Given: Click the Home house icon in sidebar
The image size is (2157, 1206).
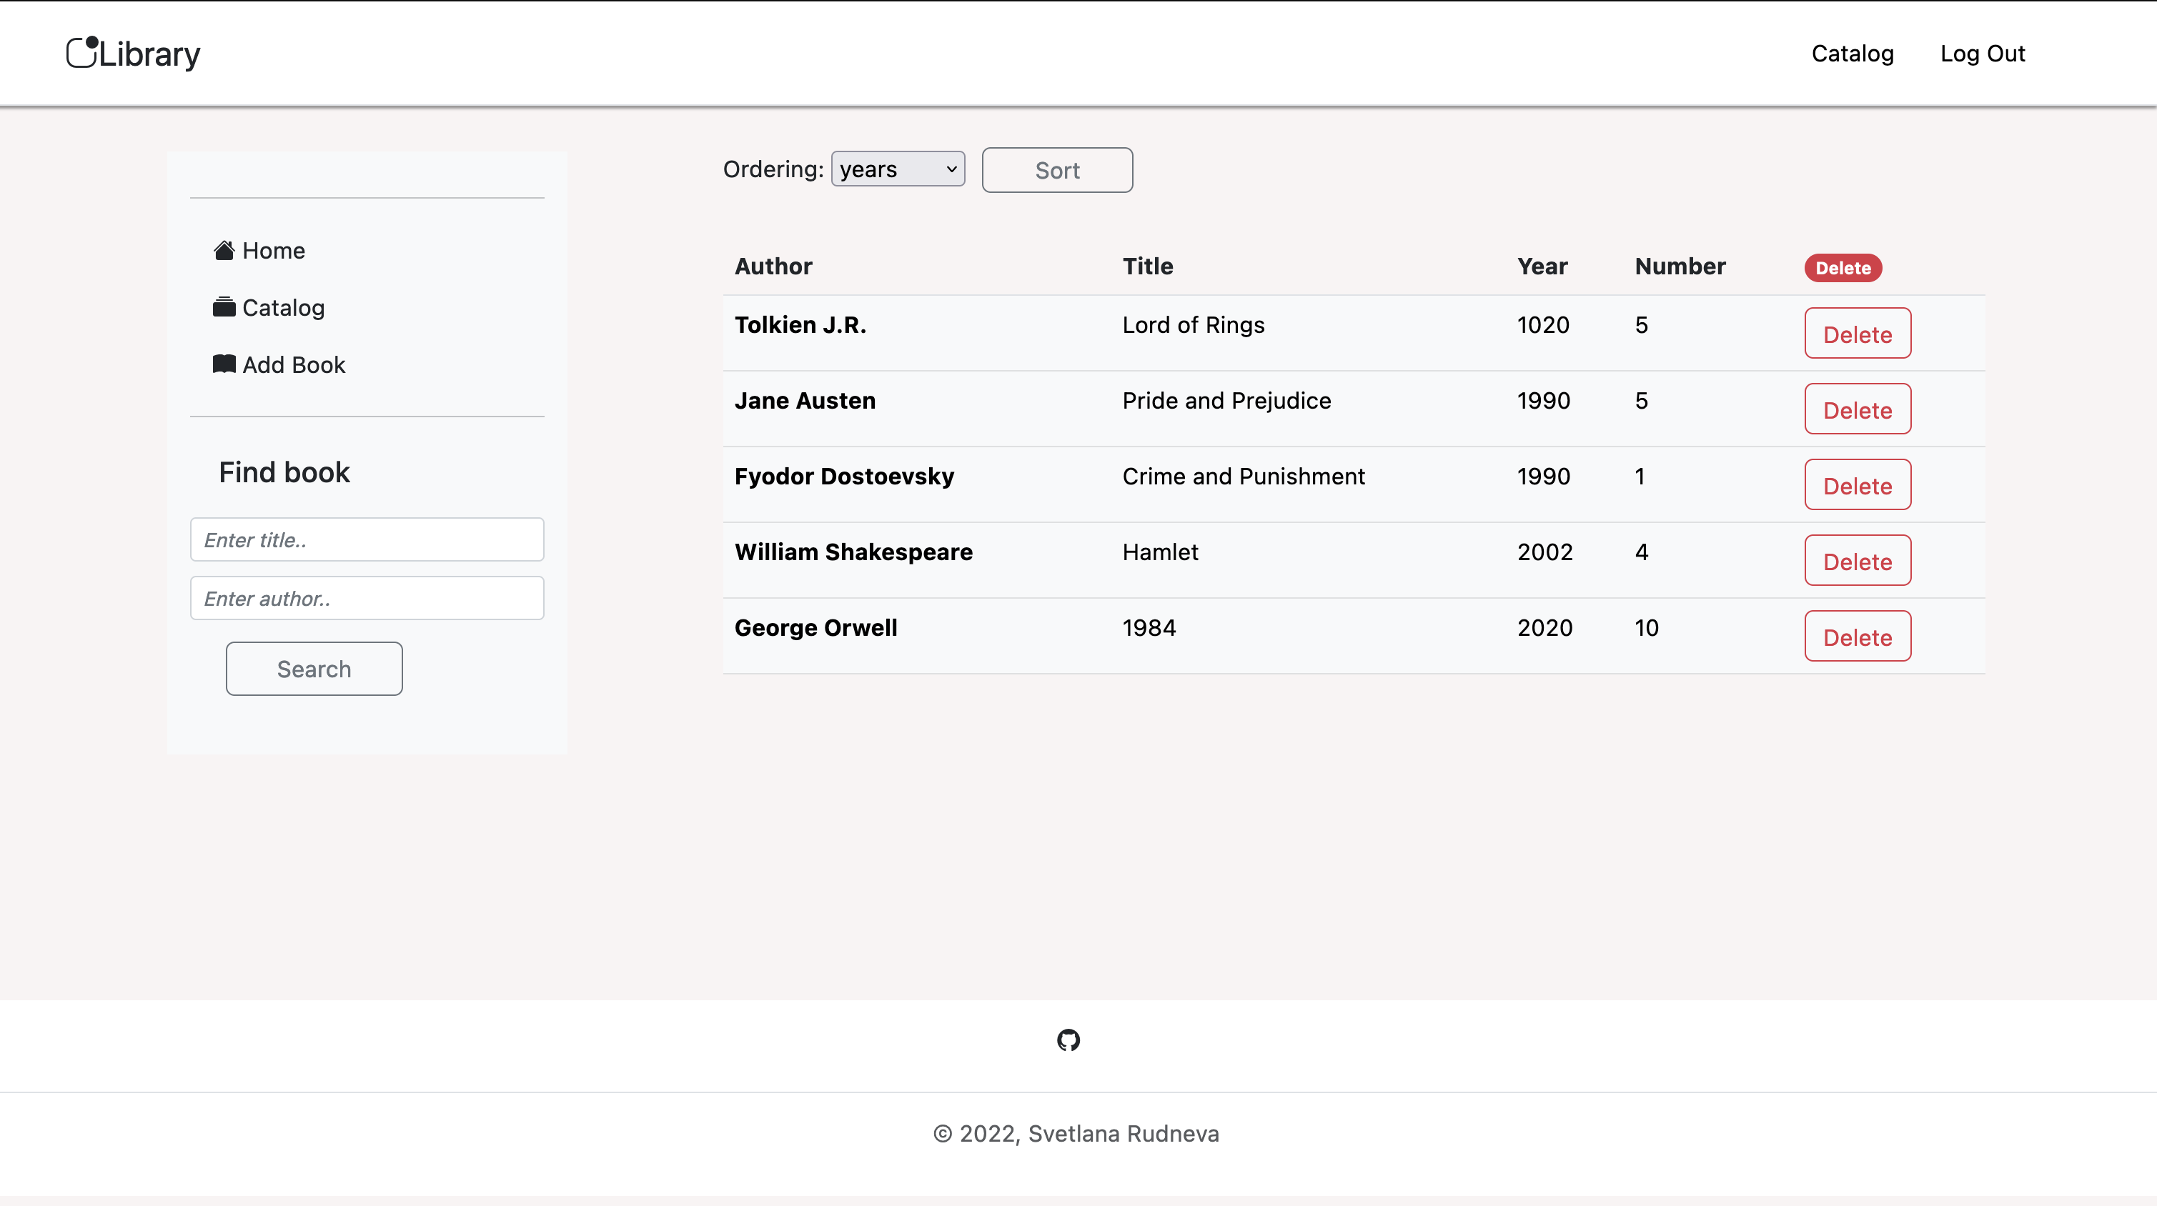Looking at the screenshot, I should [224, 250].
